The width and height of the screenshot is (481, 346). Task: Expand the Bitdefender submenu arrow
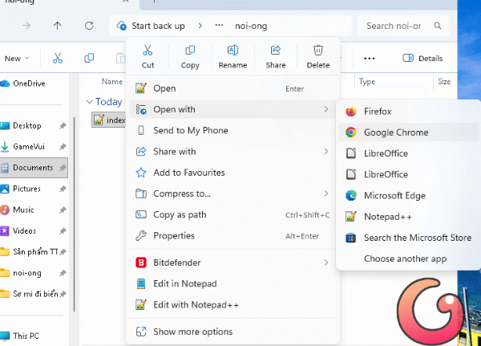coord(325,263)
